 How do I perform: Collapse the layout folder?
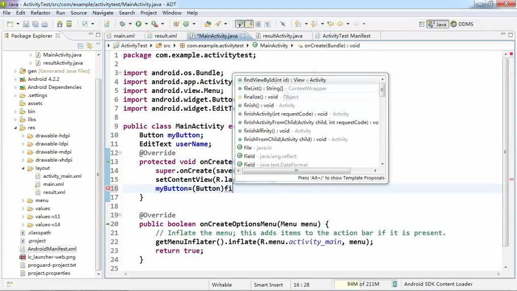click(x=23, y=168)
